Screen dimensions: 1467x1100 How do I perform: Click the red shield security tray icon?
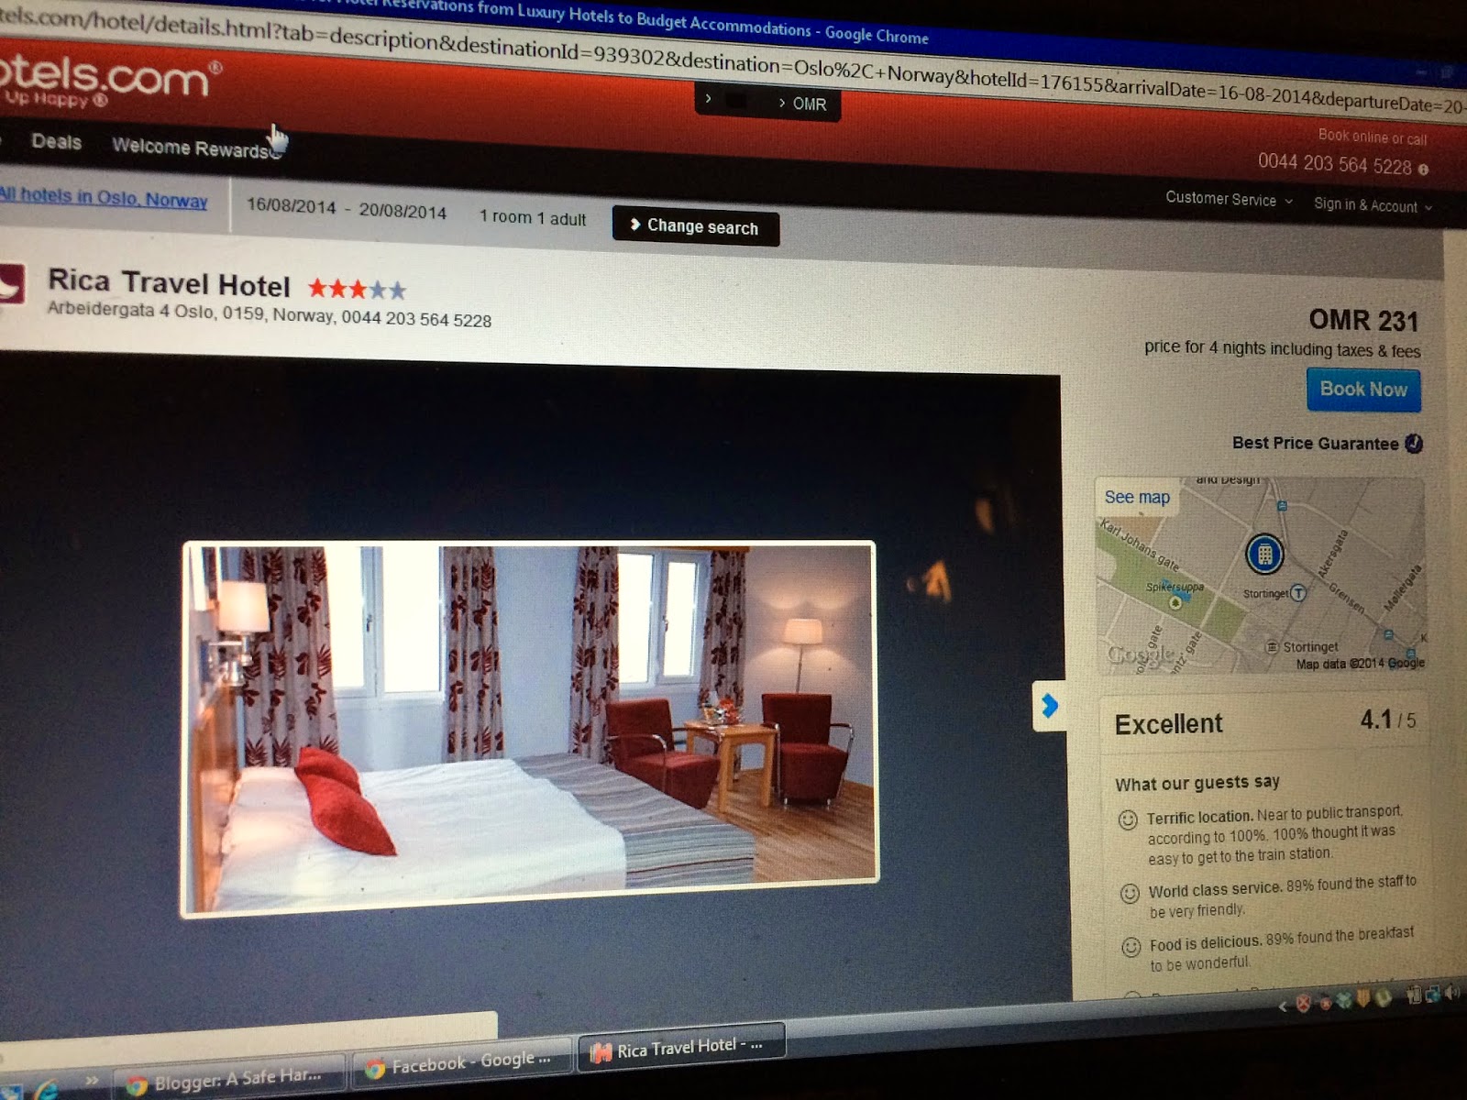pyautogui.click(x=1302, y=1005)
